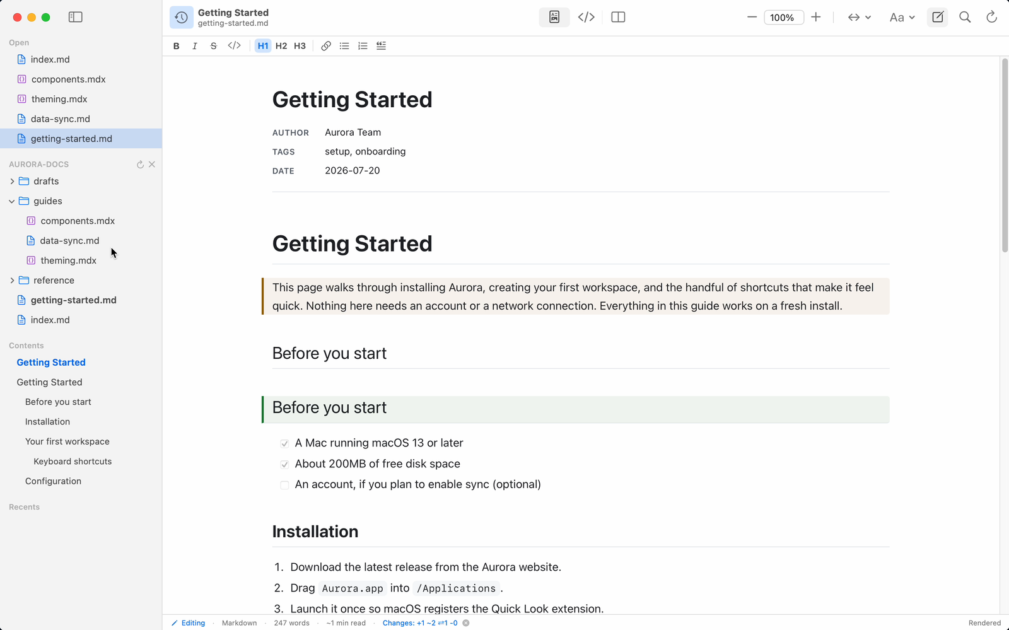The image size is (1009, 630).
Task: Jump to the highlighted Getting Started outline entry
Action: click(x=51, y=363)
